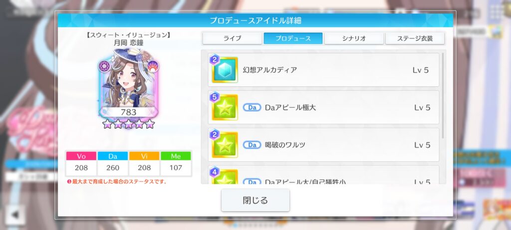Open the ステージ衣装 tab
The image size is (511, 230).
415,38
